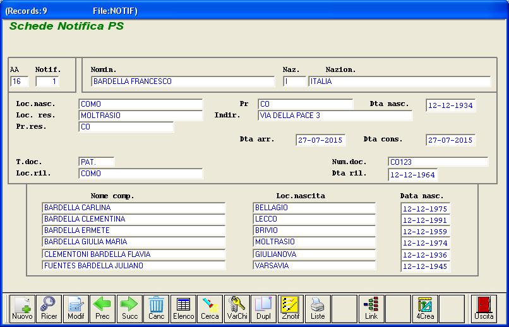Click the Dta cons. date field
Viewport: 509px width, 327px height.
pos(450,140)
